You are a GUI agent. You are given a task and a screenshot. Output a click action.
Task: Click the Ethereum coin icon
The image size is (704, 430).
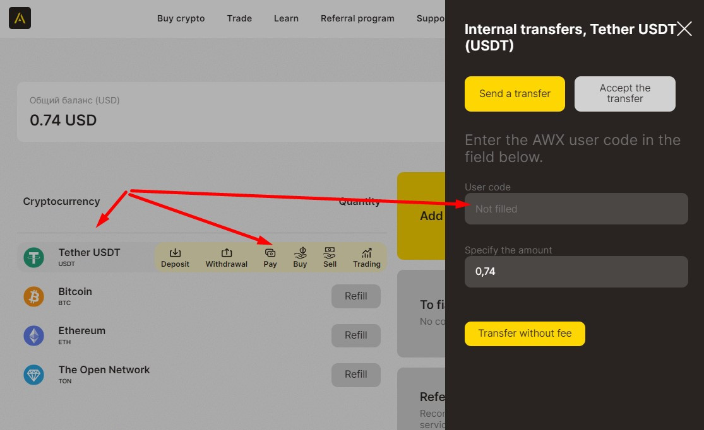(34, 335)
